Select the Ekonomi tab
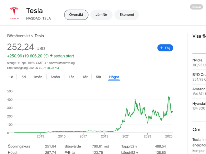 (126, 15)
